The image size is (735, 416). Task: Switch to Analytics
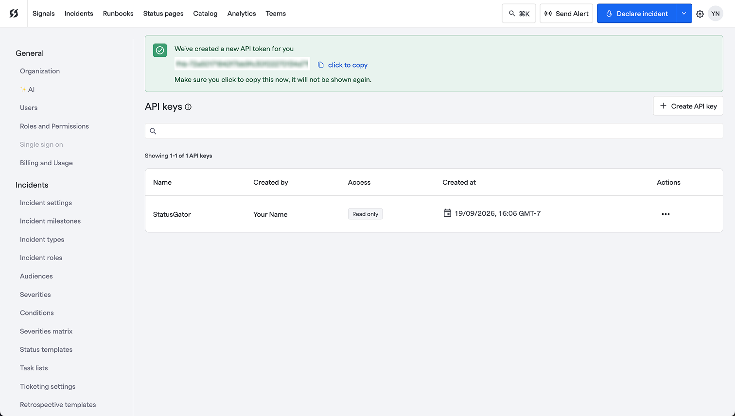pos(242,14)
